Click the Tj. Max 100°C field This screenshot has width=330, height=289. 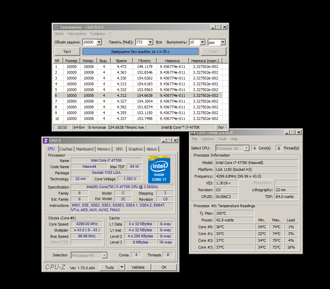coord(235,213)
